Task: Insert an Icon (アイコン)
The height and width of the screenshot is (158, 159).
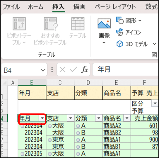Action: coord(129,32)
